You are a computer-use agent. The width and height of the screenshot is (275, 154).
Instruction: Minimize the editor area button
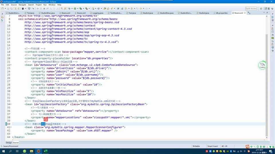(264, 13)
